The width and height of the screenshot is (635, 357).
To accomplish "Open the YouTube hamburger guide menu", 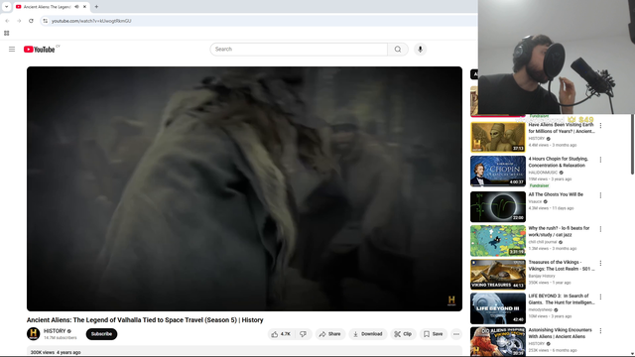I will click(x=12, y=49).
